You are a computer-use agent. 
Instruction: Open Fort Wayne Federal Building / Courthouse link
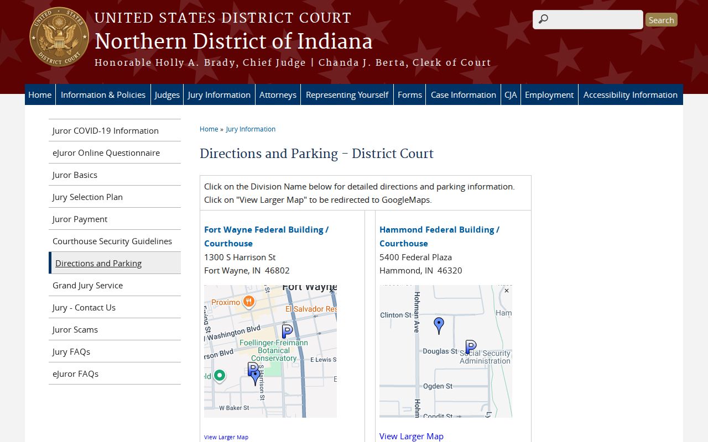(x=266, y=236)
